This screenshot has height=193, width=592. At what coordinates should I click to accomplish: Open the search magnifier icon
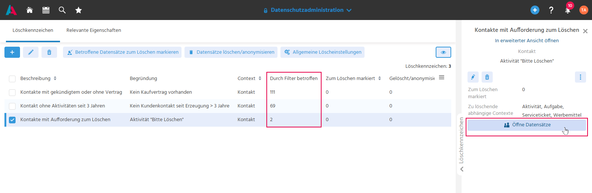pos(62,10)
